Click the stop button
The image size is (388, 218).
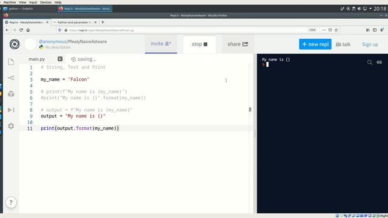[199, 44]
